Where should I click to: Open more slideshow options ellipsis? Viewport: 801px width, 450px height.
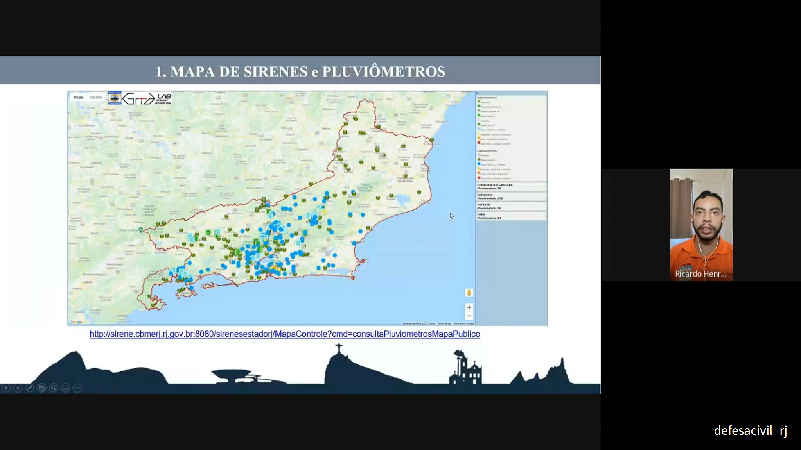click(77, 388)
